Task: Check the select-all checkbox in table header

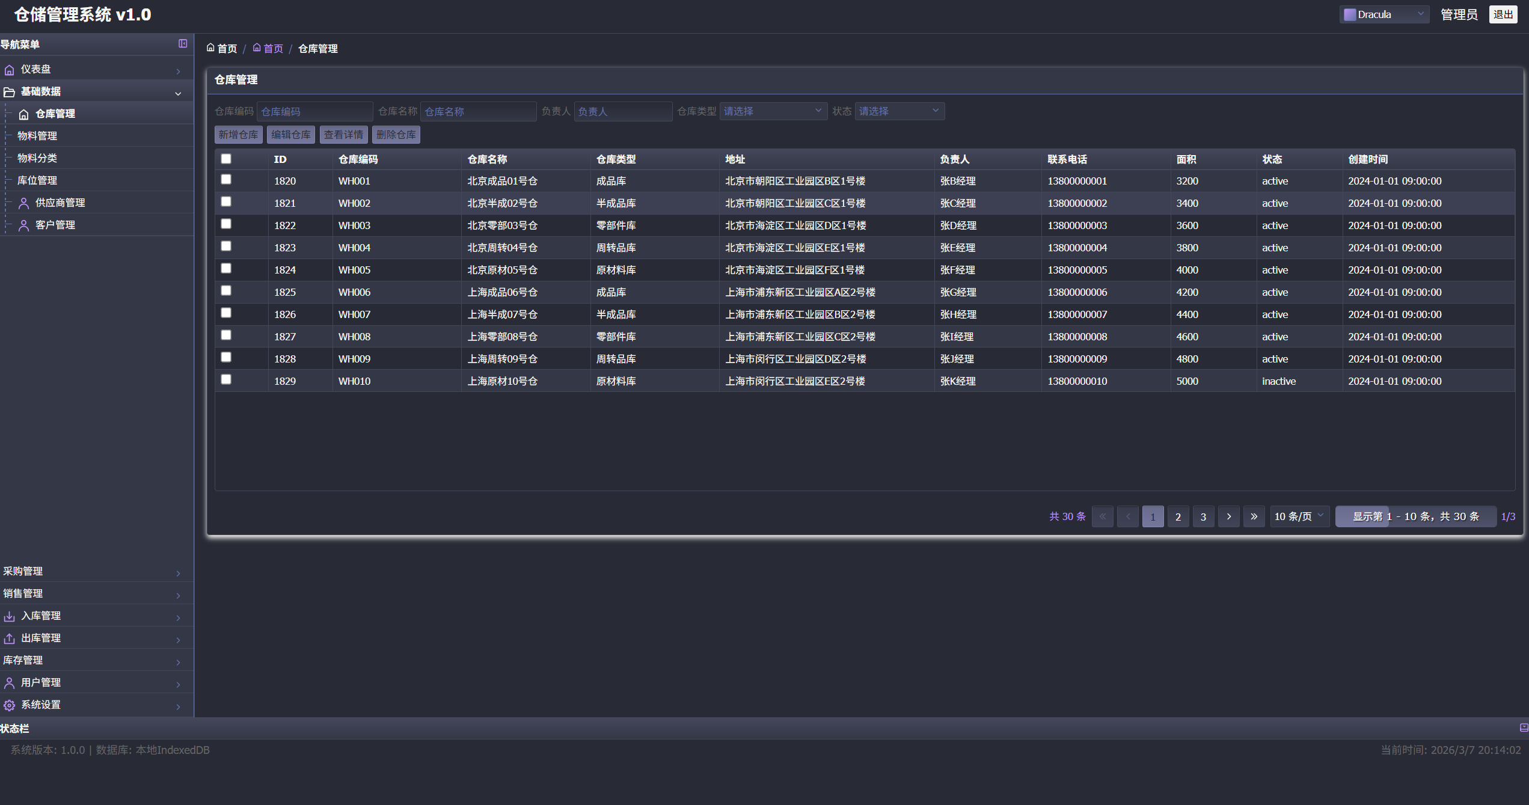Action: tap(226, 159)
